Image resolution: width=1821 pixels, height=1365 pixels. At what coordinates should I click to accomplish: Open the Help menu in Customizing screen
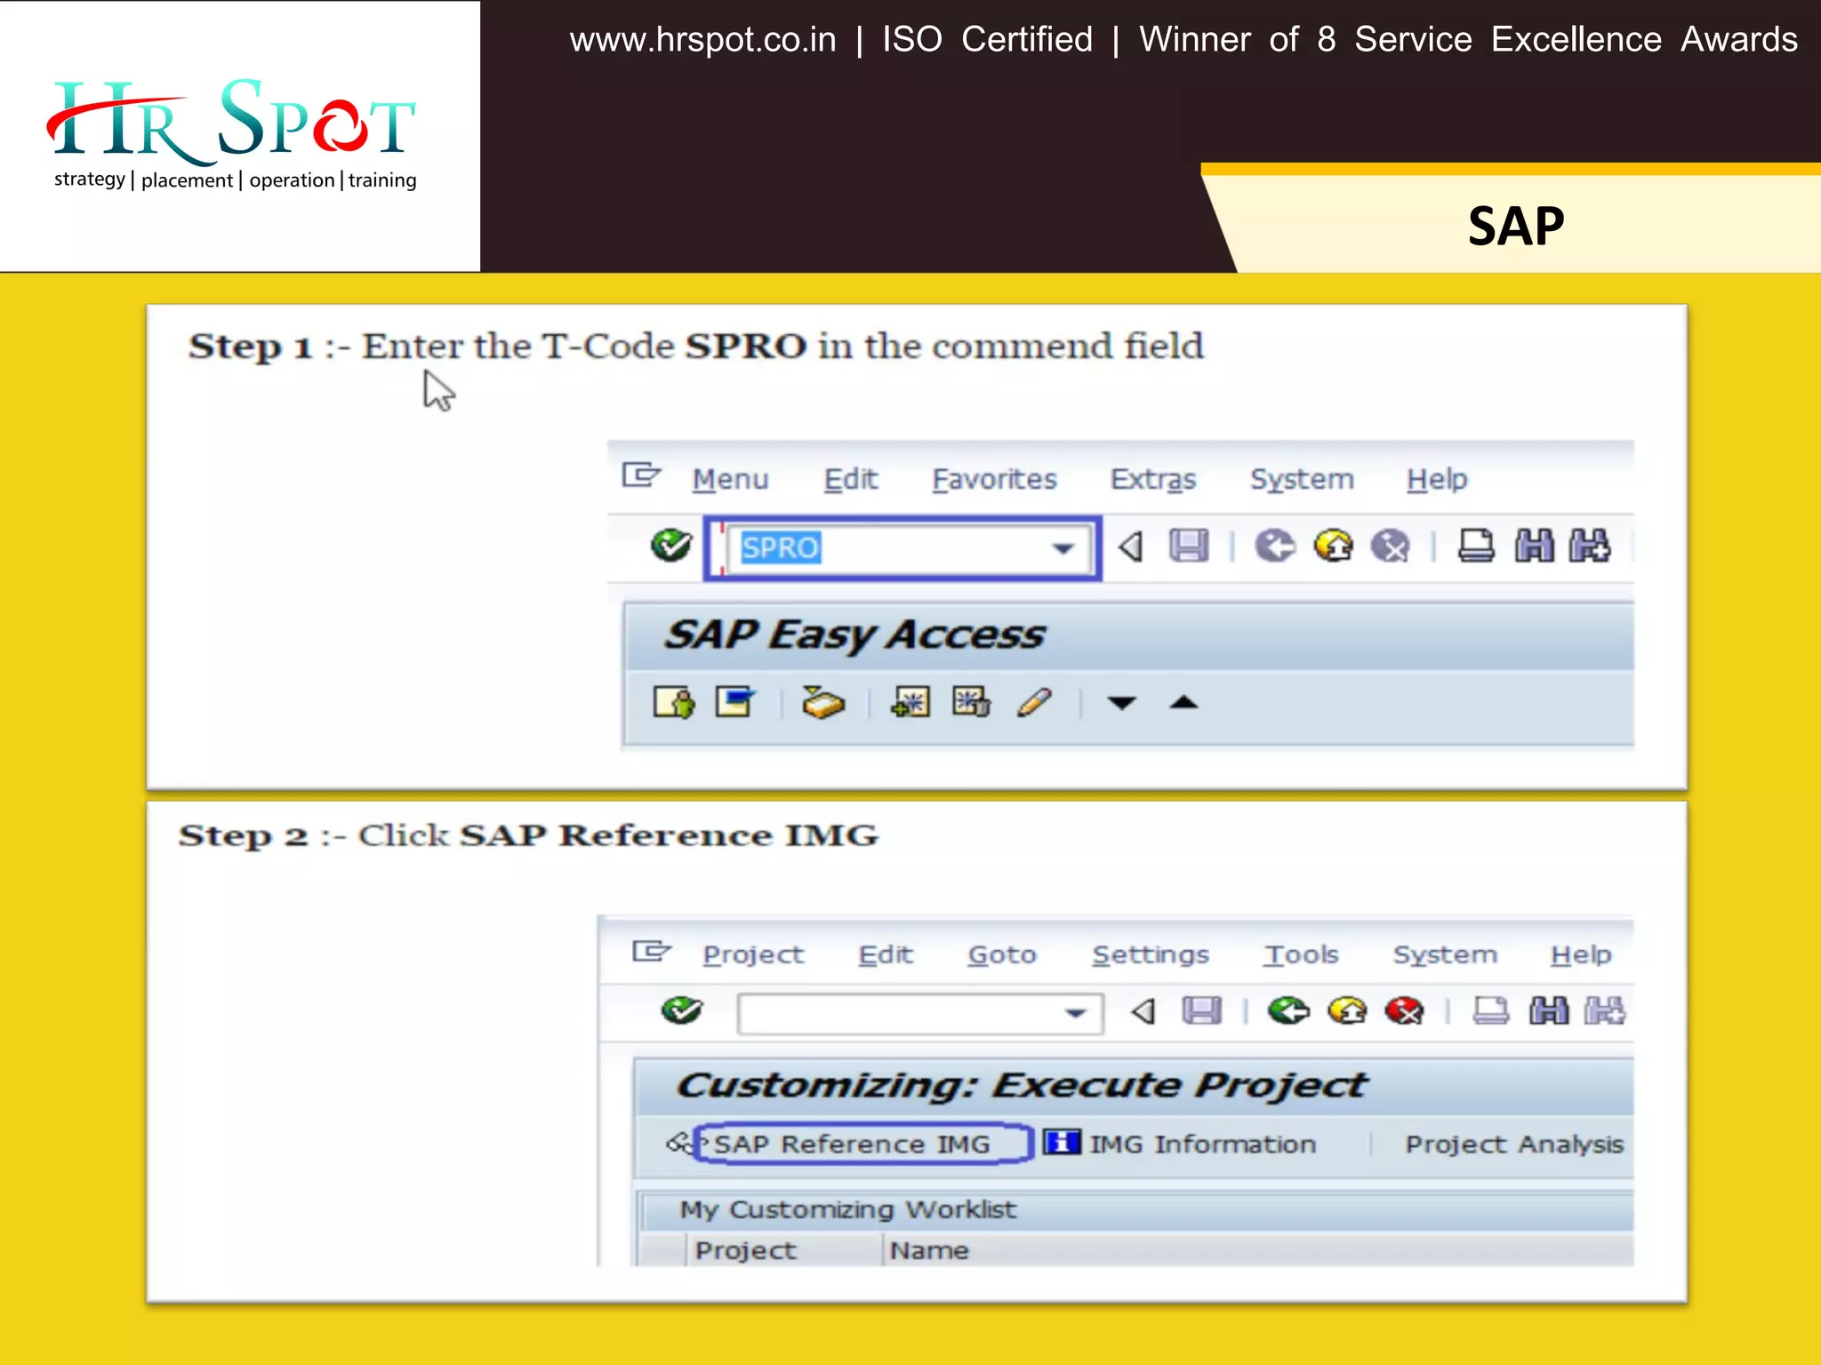1581,955
